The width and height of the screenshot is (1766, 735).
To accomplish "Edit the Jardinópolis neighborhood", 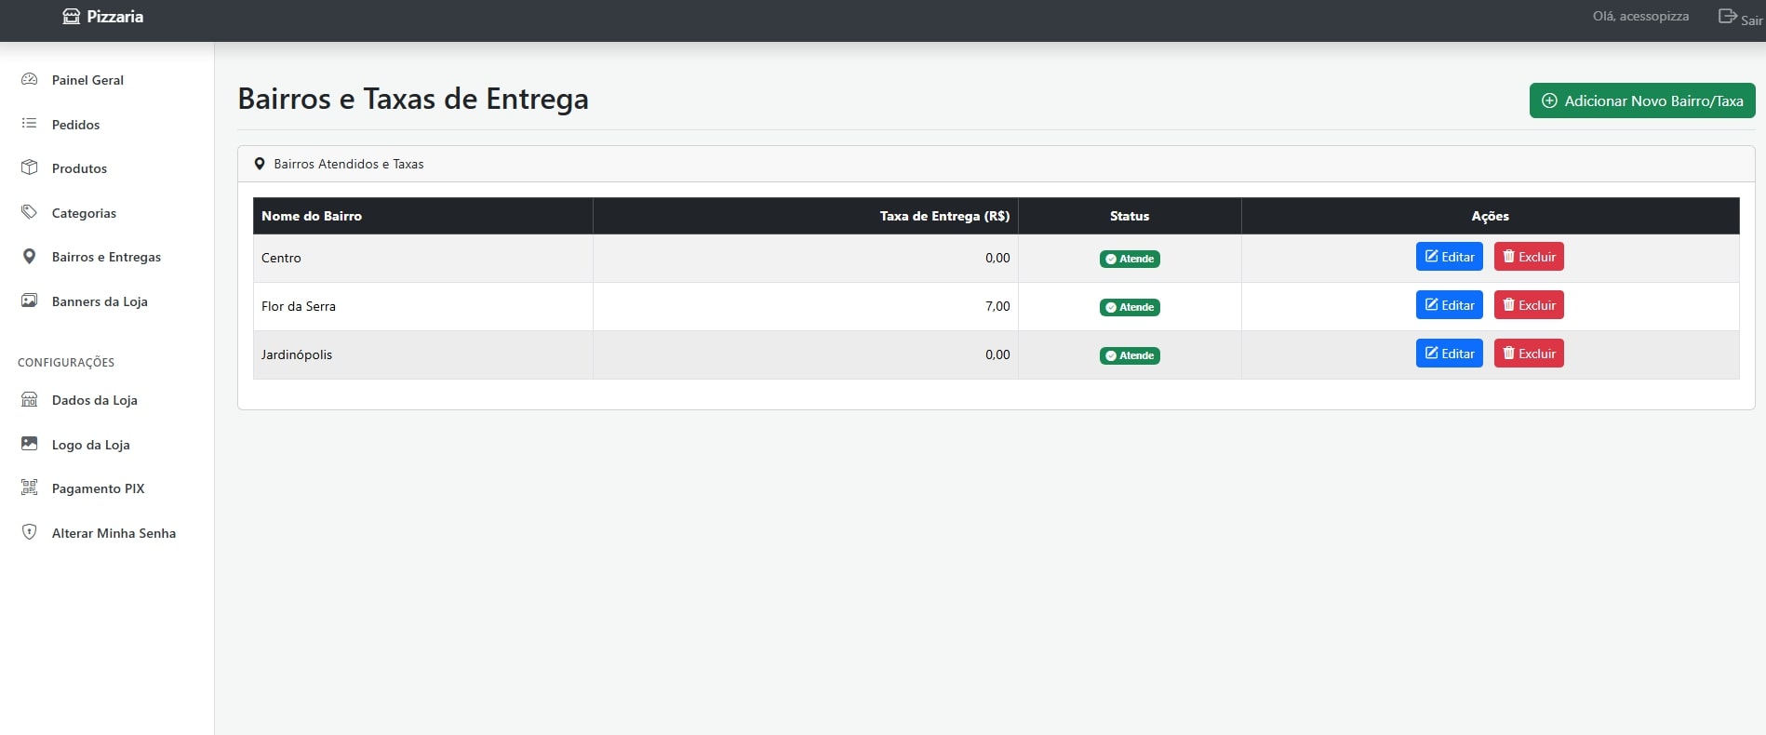I will [1449, 354].
